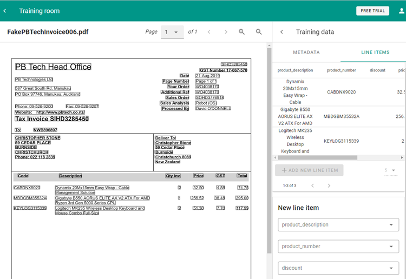
Task: Collapse the Training data panel with the back chevron
Action: click(x=281, y=32)
